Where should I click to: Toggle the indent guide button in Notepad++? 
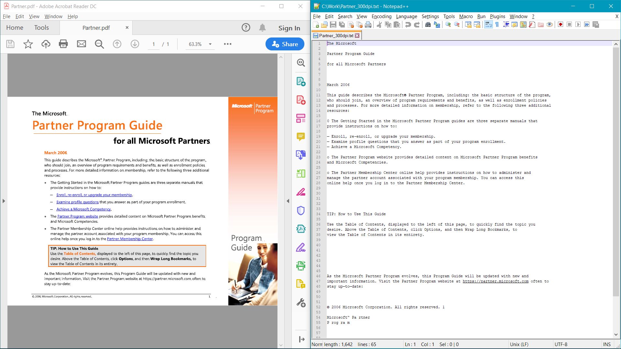point(506,25)
